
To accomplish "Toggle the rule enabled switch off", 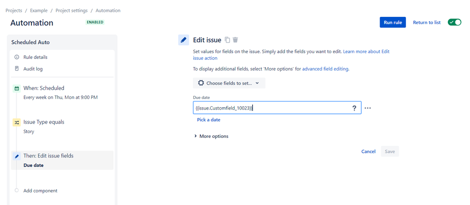I will 454,22.
